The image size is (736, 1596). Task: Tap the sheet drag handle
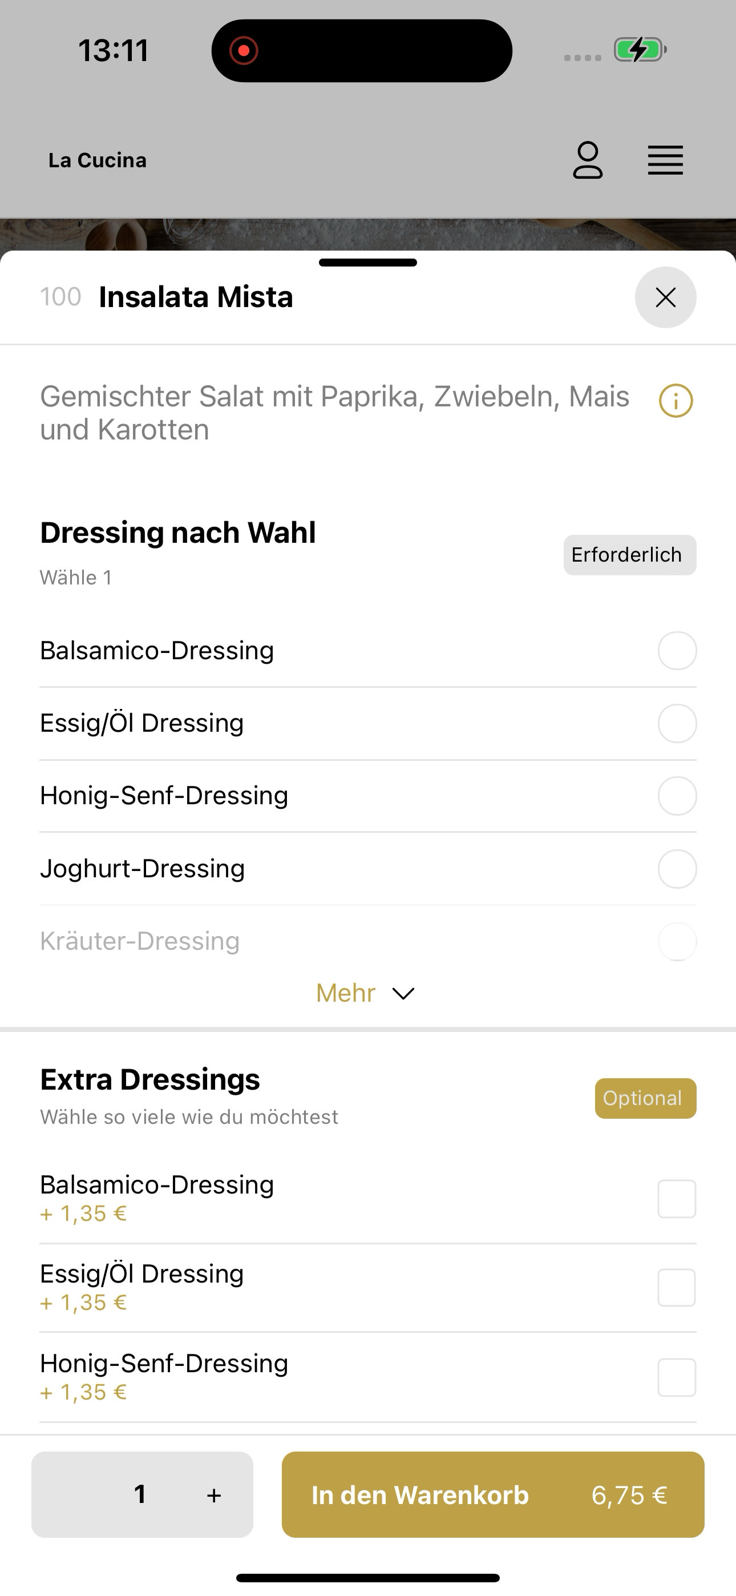(x=368, y=263)
